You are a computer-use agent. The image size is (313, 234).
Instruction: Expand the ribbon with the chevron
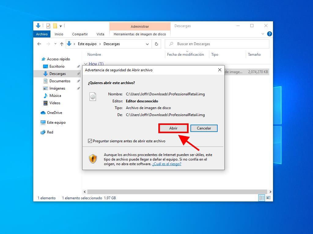[263, 34]
